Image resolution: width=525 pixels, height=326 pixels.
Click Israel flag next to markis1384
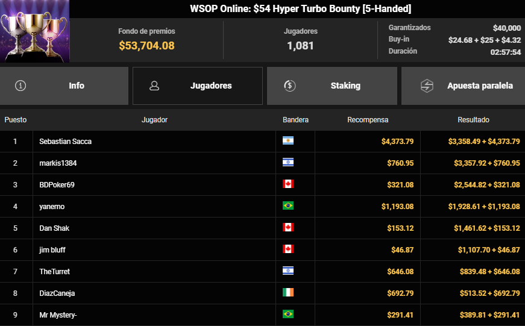[x=288, y=162]
